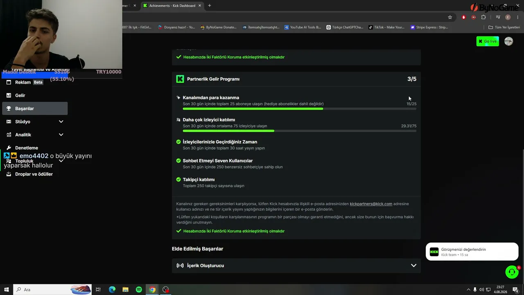The width and height of the screenshot is (524, 295).
Task: Open the Chrome three-dot menu
Action: pyautogui.click(x=518, y=17)
